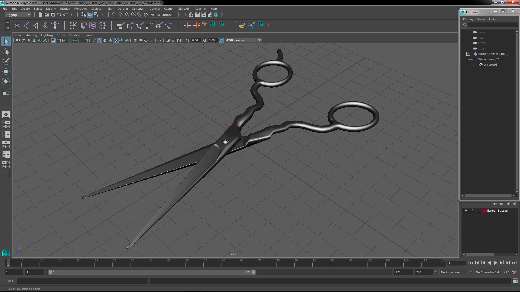Open the Outliner Show menu

pos(481,19)
